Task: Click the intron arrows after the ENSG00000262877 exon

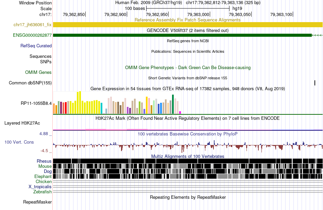Action: [x=317, y=35]
